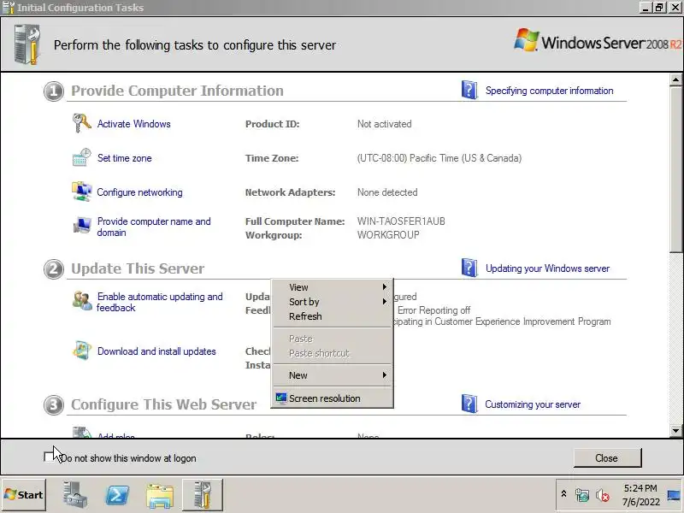This screenshot has height=513, width=684.
Task: Open Server Manager from the taskbar
Action: [x=75, y=495]
